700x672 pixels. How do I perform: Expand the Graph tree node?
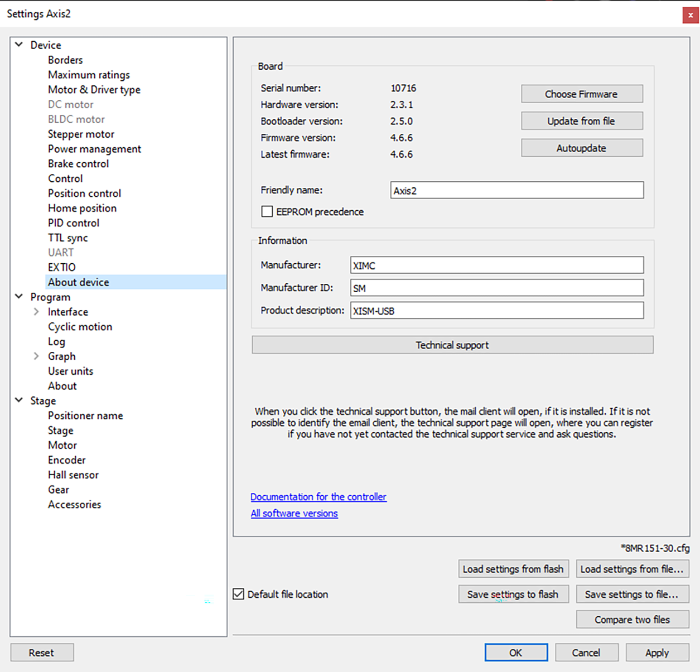pyautogui.click(x=36, y=356)
